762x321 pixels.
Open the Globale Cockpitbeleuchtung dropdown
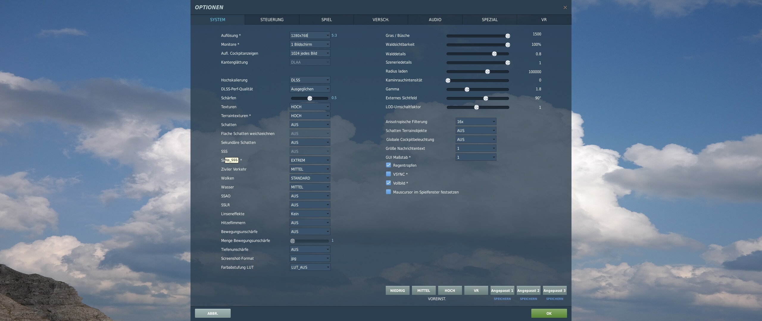pyautogui.click(x=476, y=139)
